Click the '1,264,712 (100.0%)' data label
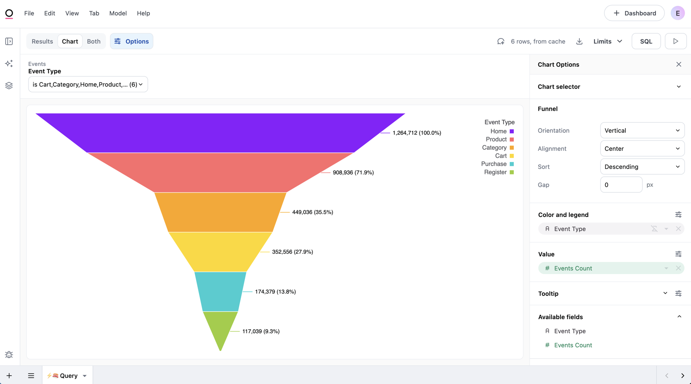This screenshot has height=384, width=691. point(417,133)
